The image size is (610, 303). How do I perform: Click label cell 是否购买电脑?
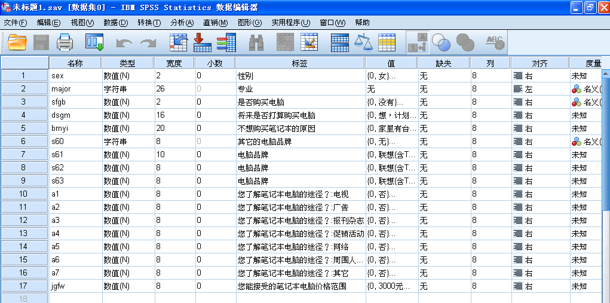(x=300, y=102)
